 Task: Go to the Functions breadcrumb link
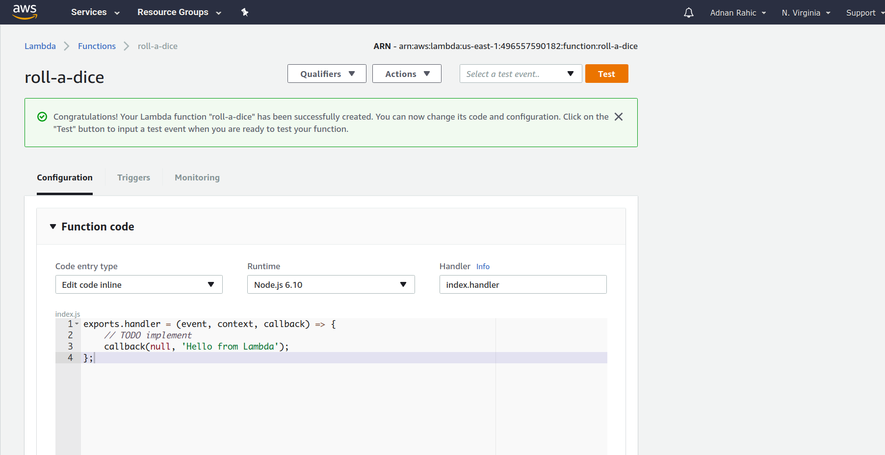pyautogui.click(x=97, y=46)
